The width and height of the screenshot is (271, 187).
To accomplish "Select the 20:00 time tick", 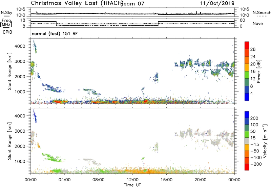I will pos(201,180).
